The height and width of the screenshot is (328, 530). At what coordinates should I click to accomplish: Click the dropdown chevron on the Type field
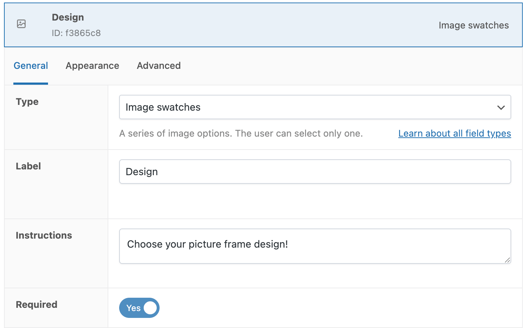(501, 107)
